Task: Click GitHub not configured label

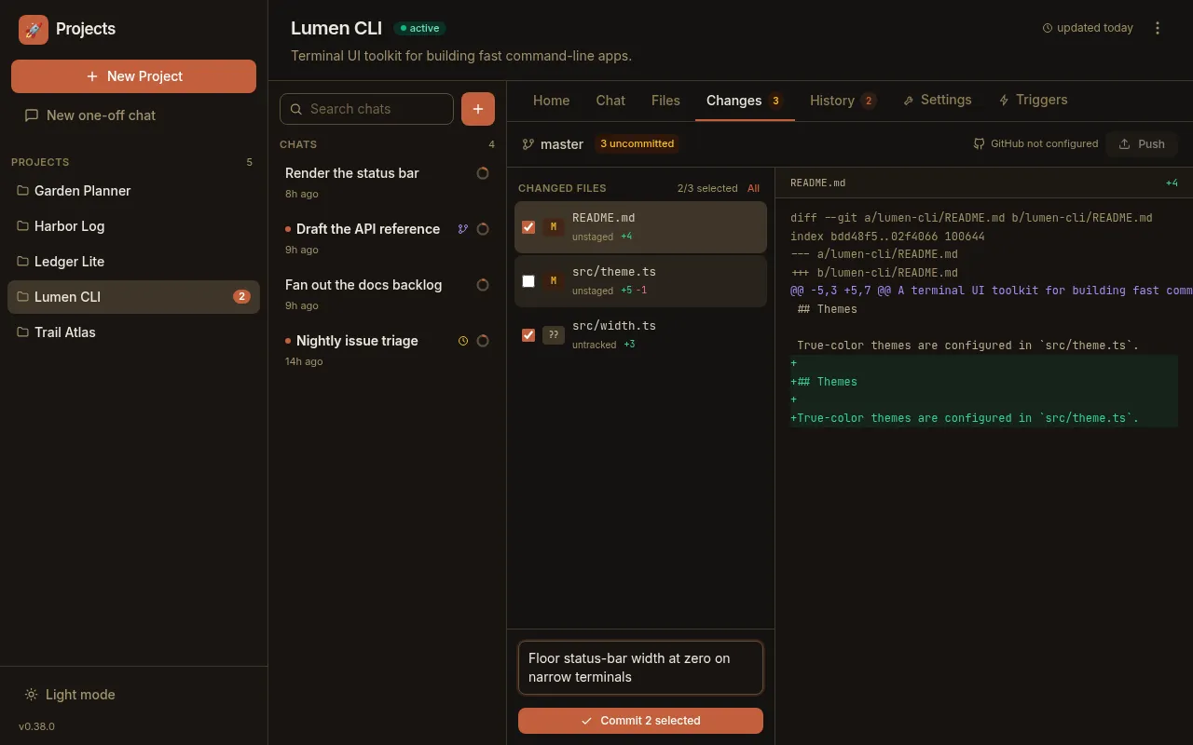Action: coord(1035,144)
